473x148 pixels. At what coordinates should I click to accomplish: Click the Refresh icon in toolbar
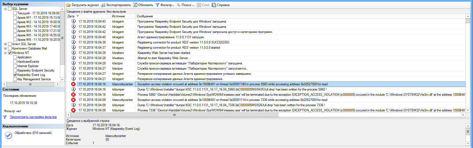(x=135, y=5)
